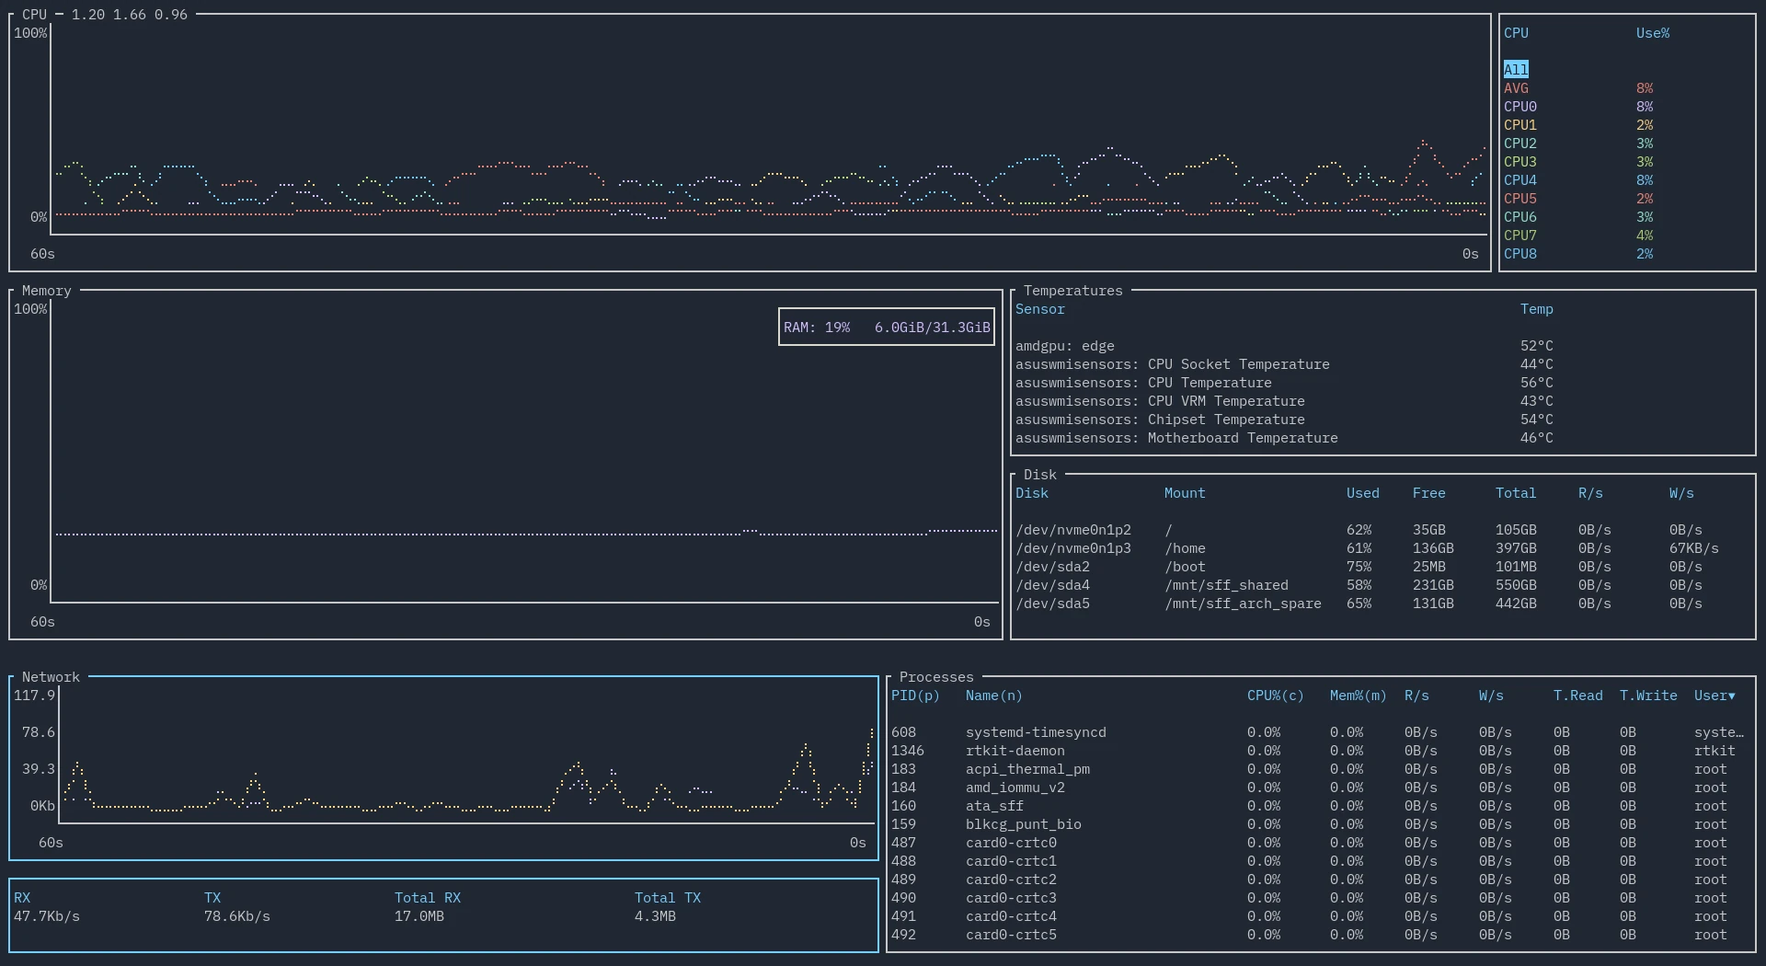
Task: Select CPU7 in the CPU legend list
Action: (1519, 236)
